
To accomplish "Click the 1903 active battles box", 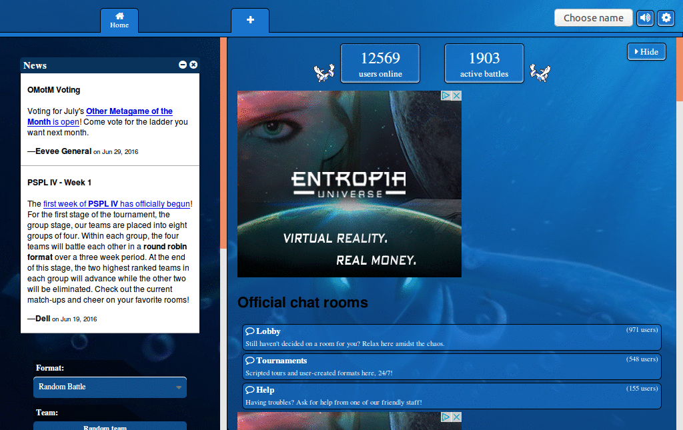I will [x=484, y=63].
